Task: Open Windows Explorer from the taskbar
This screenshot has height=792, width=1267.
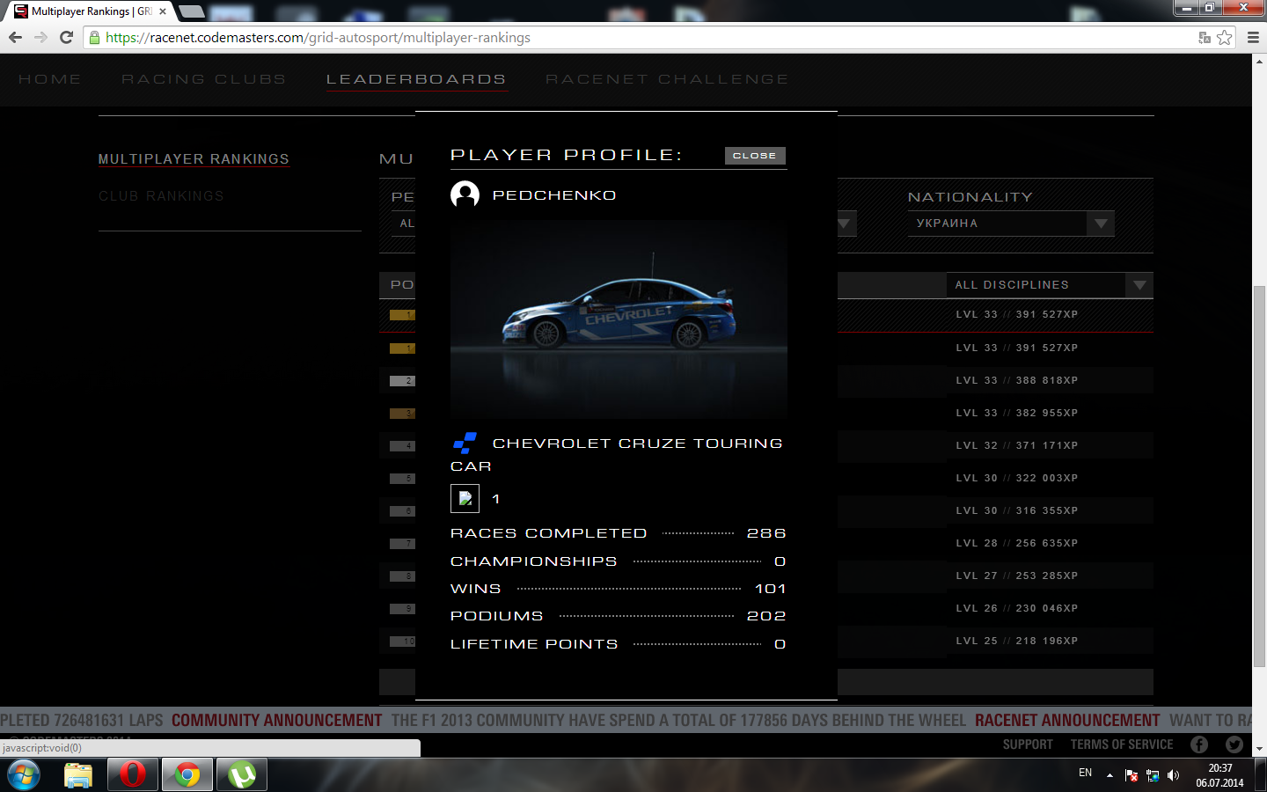Action: [78, 775]
